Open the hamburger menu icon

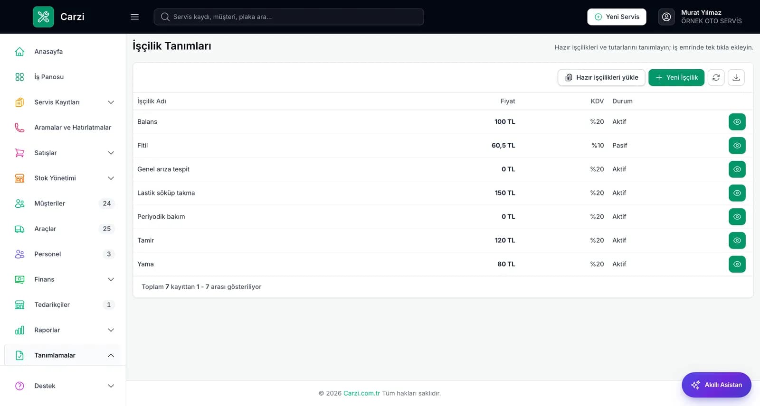pyautogui.click(x=135, y=17)
